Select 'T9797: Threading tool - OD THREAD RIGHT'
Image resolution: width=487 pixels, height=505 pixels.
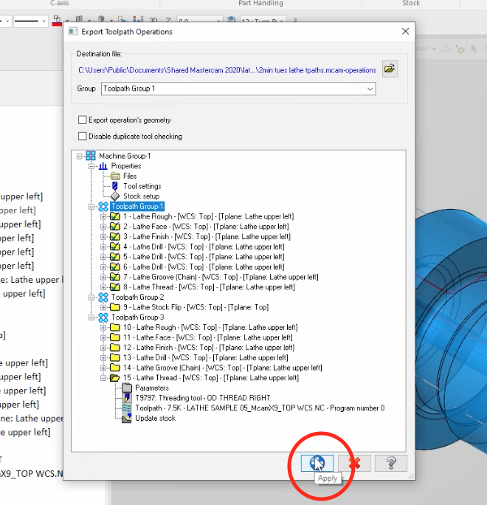pyautogui.click(x=202, y=398)
